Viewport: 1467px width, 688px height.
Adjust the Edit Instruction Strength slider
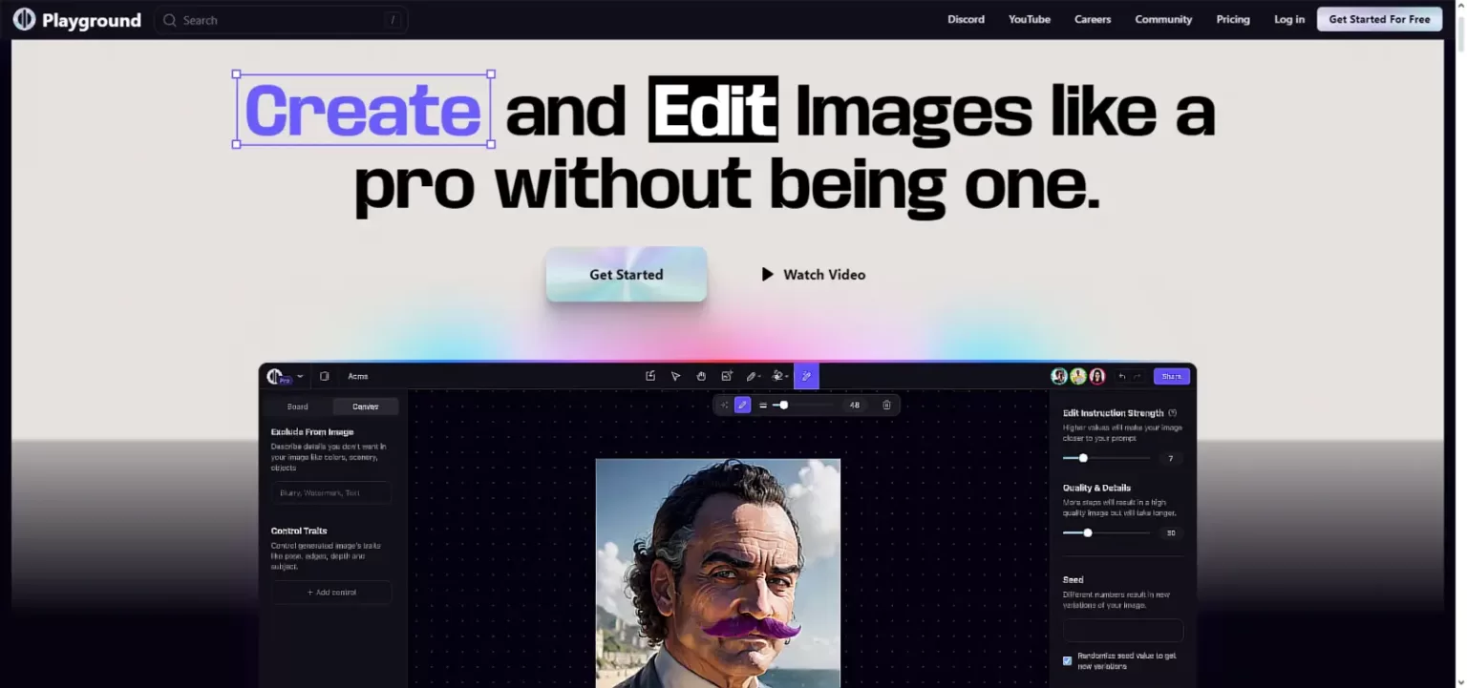(x=1106, y=458)
